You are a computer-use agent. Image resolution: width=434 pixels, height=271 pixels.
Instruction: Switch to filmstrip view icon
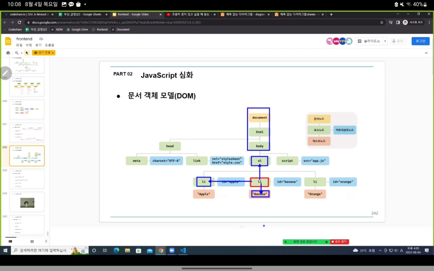pyautogui.click(x=10, y=242)
